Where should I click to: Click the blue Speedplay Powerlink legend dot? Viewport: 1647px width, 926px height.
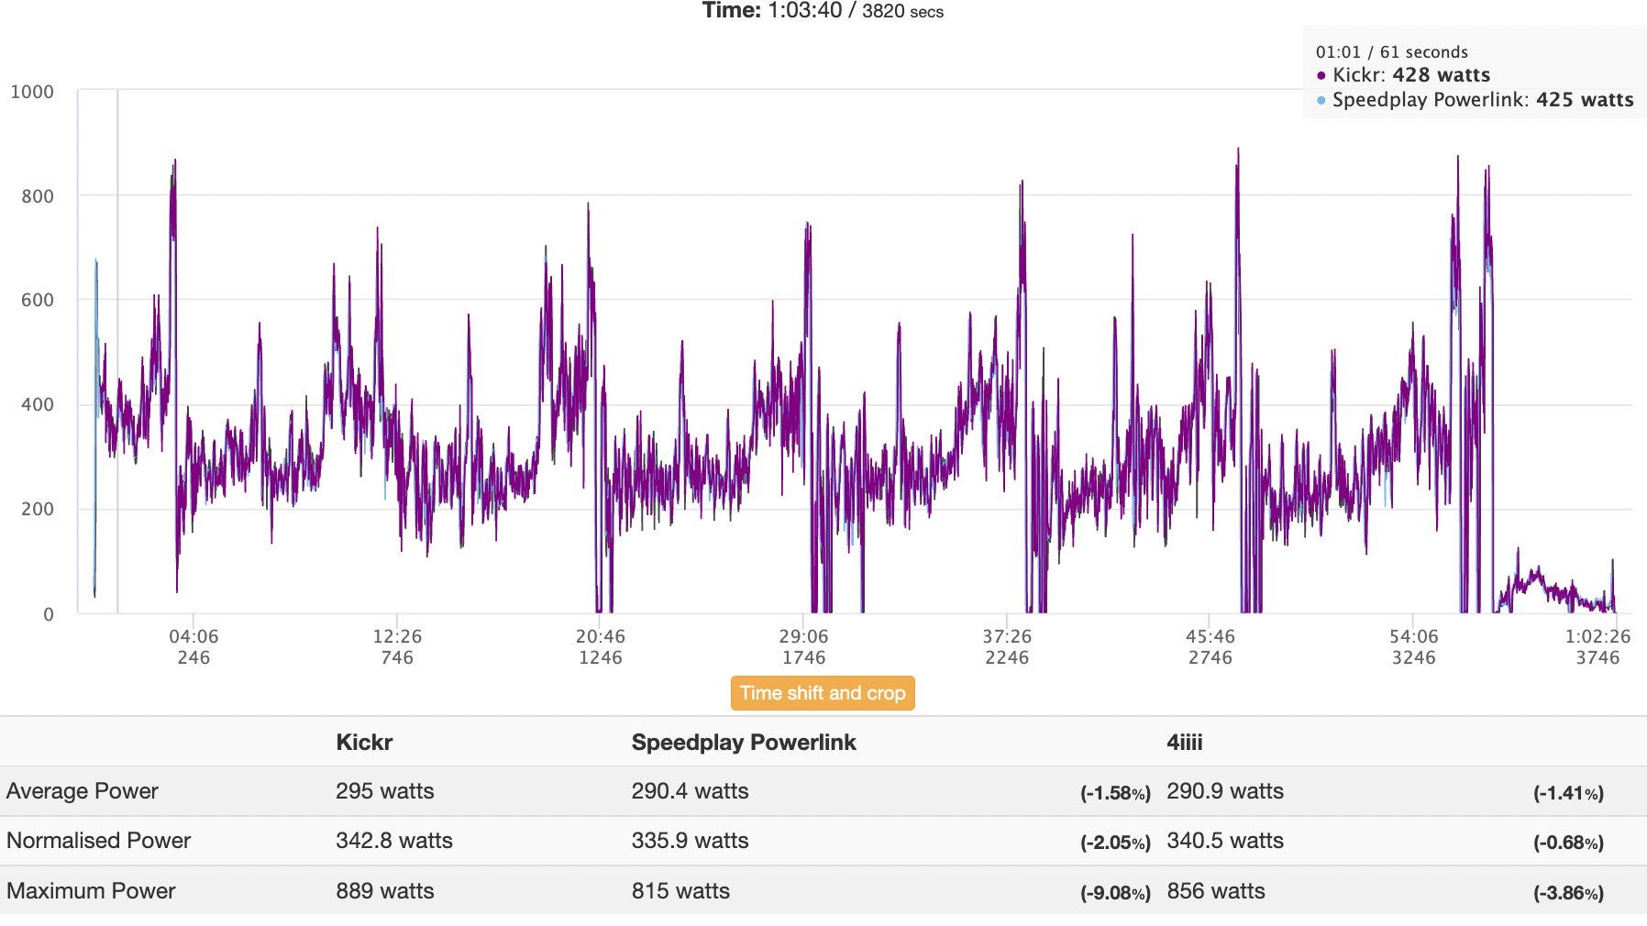tap(1321, 101)
